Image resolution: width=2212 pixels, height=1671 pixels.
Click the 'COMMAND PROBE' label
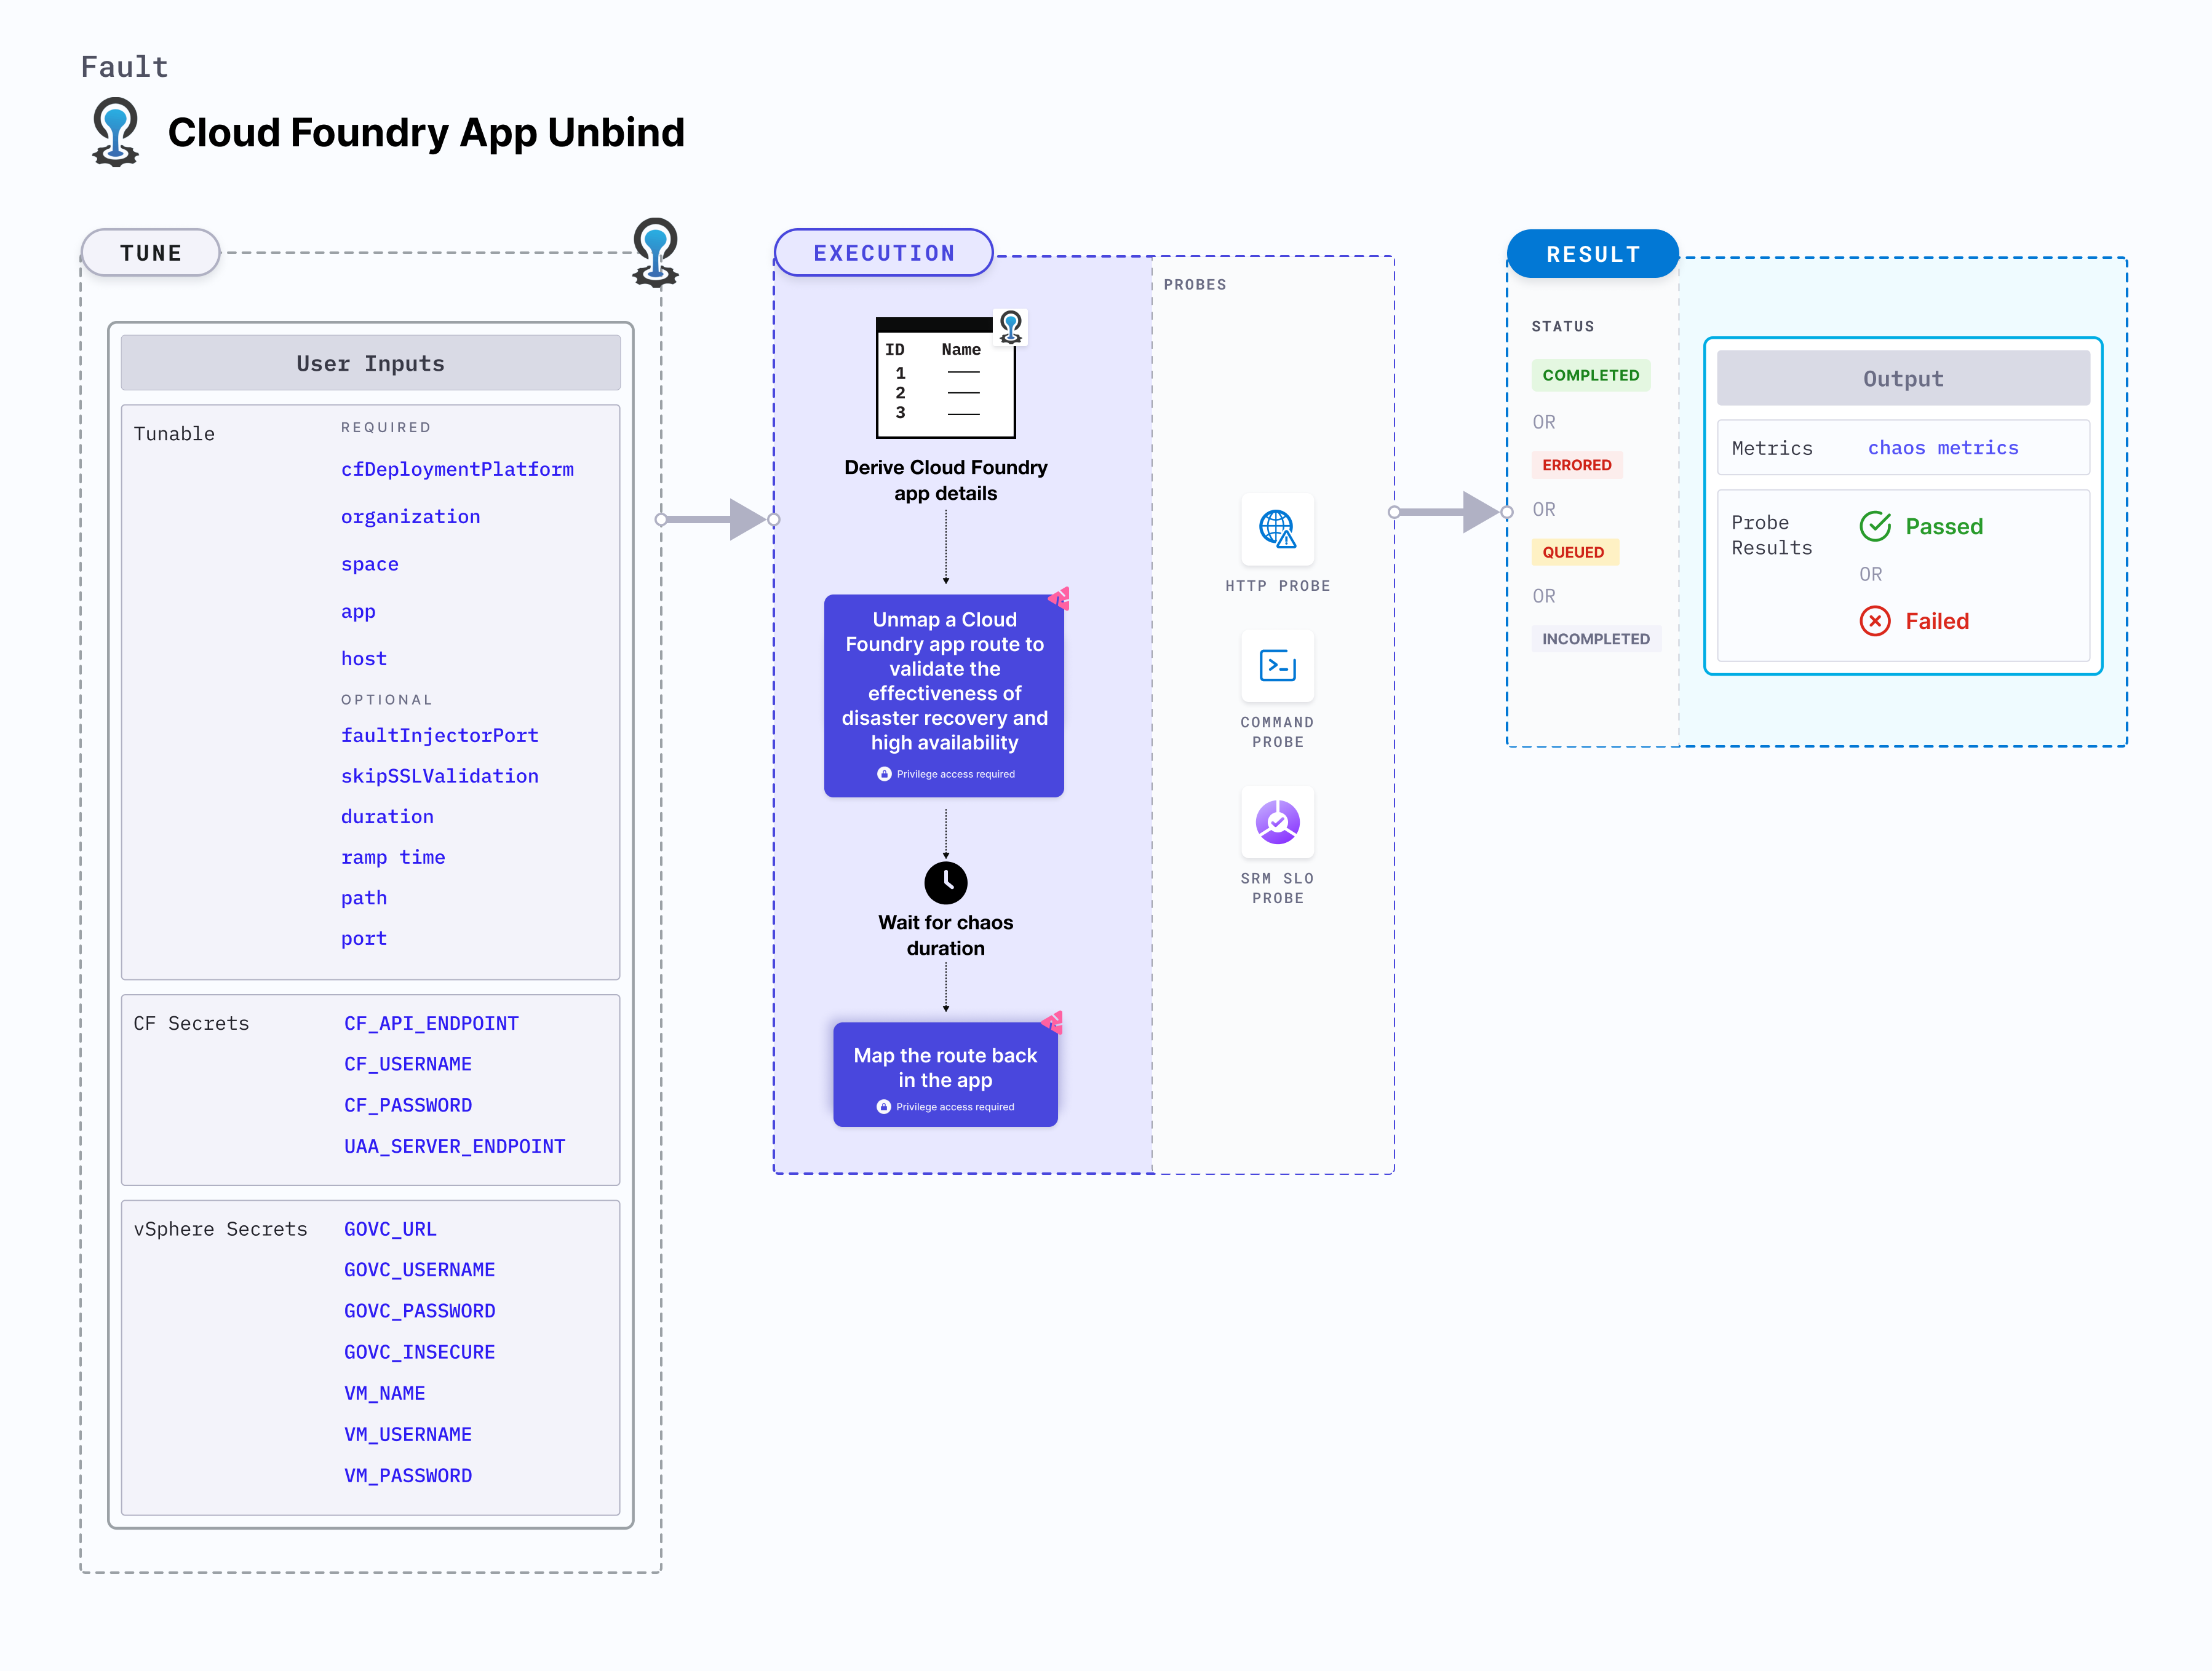coord(1277,732)
